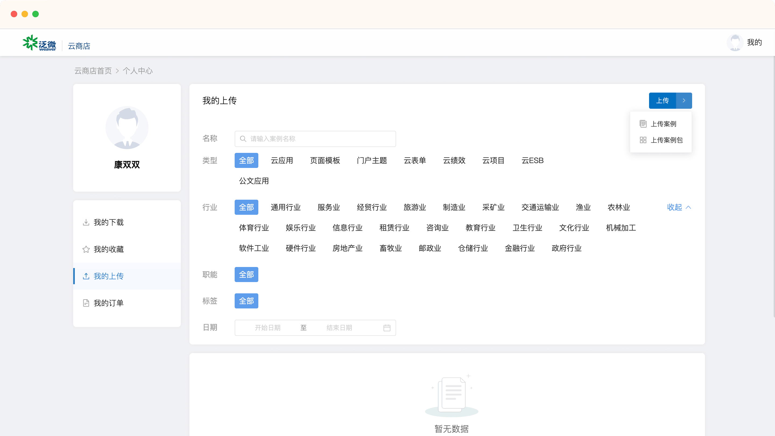Image resolution: width=775 pixels, height=436 pixels.
Task: Filter by 金融行业 industry
Action: (520, 248)
